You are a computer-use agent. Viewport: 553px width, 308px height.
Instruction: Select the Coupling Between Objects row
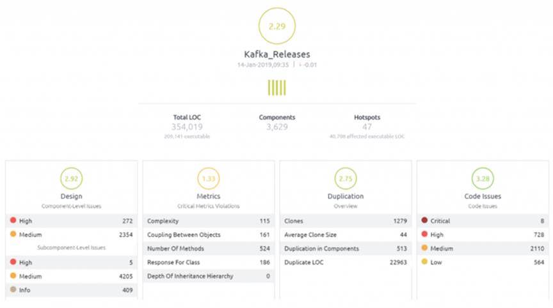(208, 235)
